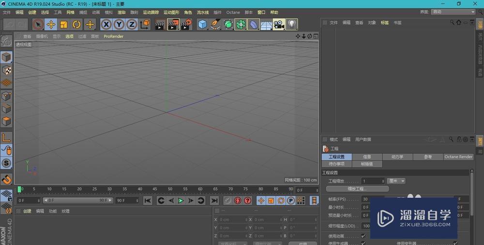484x245 pixels.
Task: Render the active view clapperboard
Action: 160,24
